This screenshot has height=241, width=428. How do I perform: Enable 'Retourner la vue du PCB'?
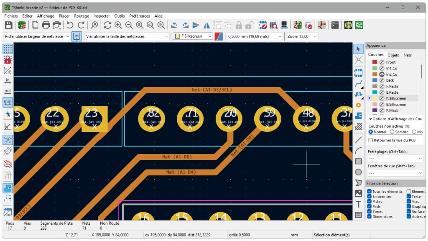(x=369, y=140)
